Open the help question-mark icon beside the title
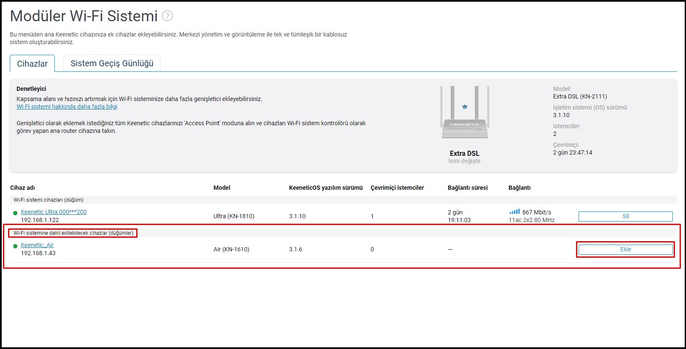 point(168,16)
